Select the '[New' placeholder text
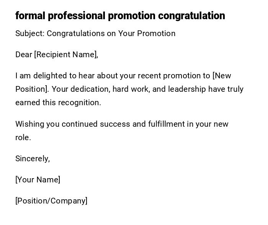Image resolution: width=268 pixels, height=225 pixels. [222, 76]
